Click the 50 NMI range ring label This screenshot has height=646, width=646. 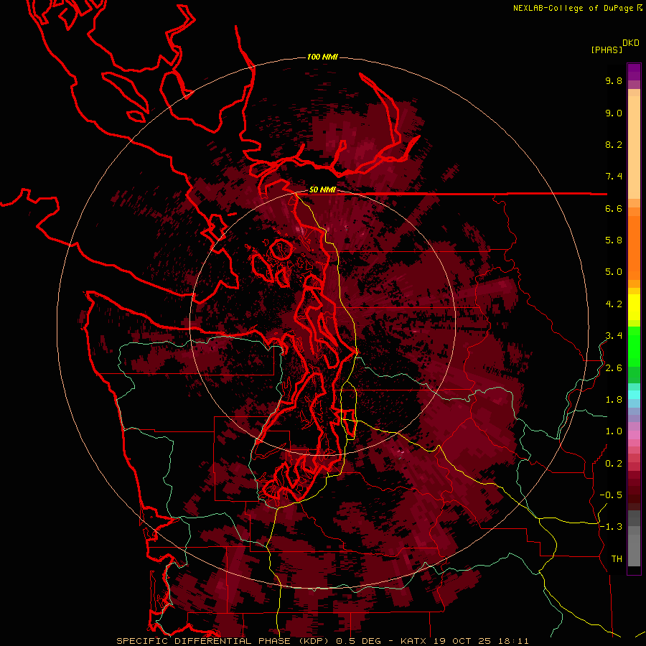322,190
